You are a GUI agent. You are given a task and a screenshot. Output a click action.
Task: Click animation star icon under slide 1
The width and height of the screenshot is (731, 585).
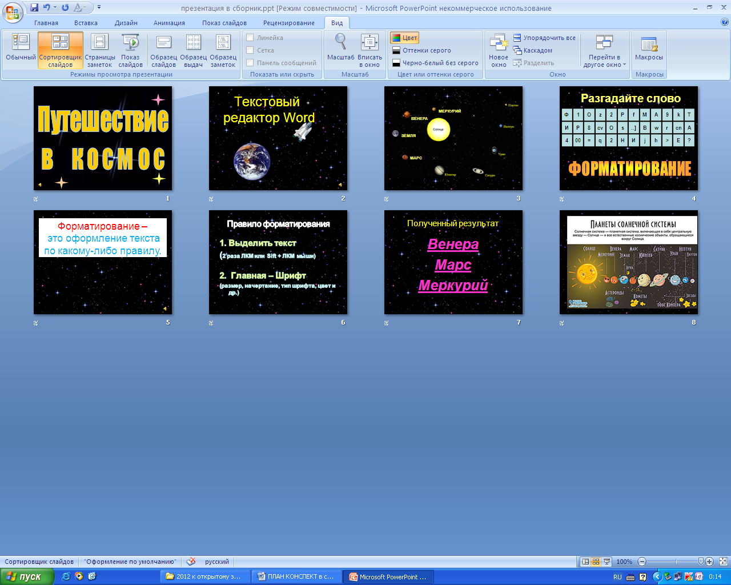(x=36, y=199)
